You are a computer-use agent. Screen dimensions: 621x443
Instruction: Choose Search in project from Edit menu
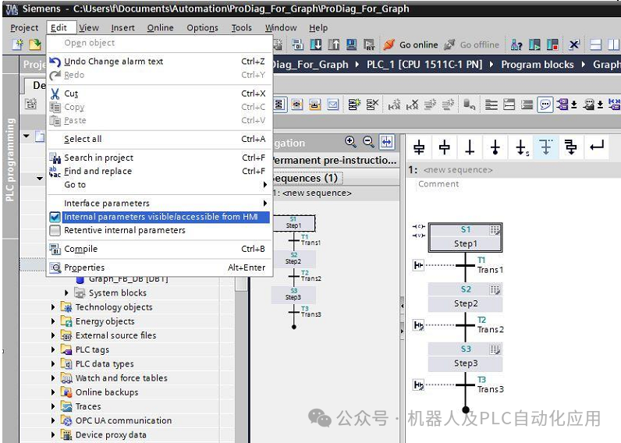pyautogui.click(x=159, y=158)
